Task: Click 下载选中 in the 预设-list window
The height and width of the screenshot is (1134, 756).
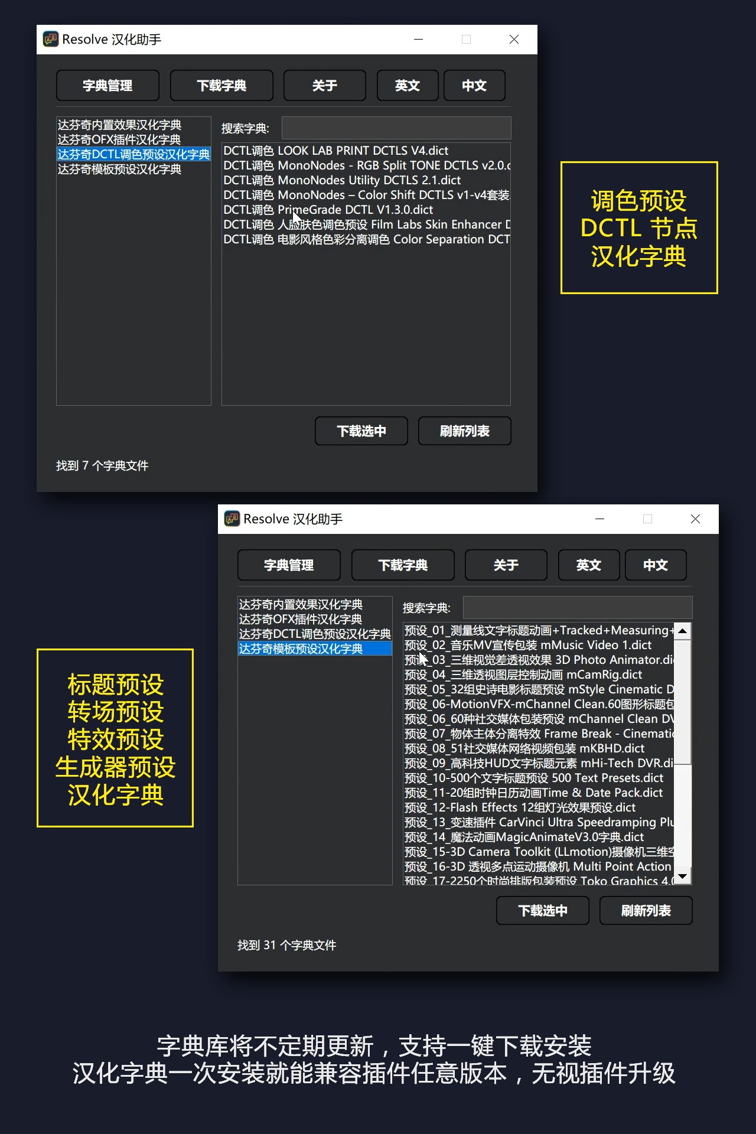Action: [543, 911]
